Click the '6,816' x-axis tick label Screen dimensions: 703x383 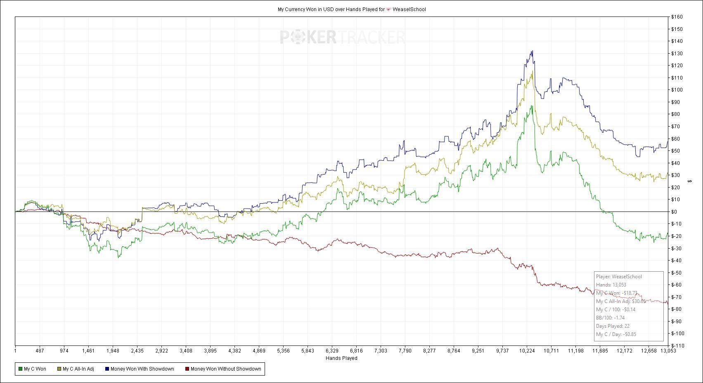point(356,351)
